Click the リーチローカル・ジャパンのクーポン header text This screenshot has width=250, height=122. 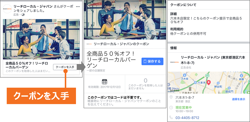[122, 44]
